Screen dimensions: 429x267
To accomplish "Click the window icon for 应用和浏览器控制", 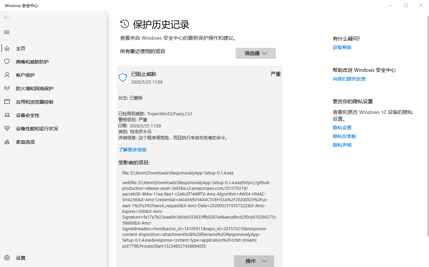I will 7,102.
